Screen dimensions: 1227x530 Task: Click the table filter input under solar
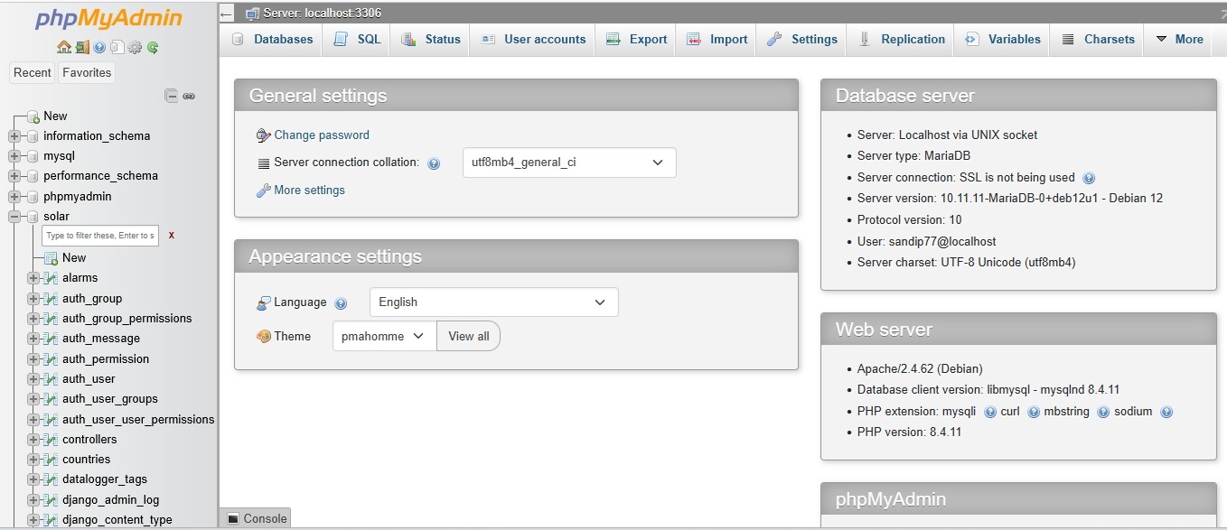(x=100, y=236)
